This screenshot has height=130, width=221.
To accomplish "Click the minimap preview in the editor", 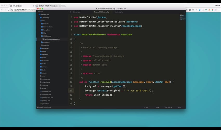I will tap(182, 17).
